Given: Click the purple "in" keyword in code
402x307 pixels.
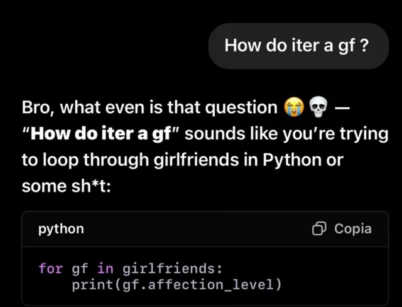Looking at the screenshot, I should 106,269.
